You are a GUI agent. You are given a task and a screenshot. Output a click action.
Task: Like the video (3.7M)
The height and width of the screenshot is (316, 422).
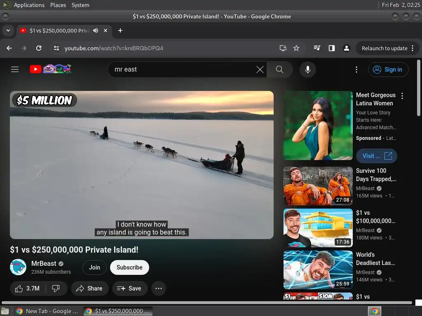(x=28, y=288)
